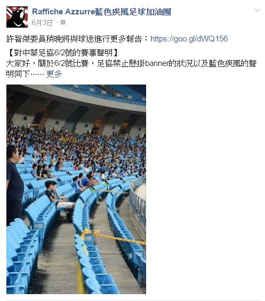265x301 pixels.
Task: Click the text 許智傑委員稍晚將與球迷進行更多報告
Action: click(x=74, y=39)
